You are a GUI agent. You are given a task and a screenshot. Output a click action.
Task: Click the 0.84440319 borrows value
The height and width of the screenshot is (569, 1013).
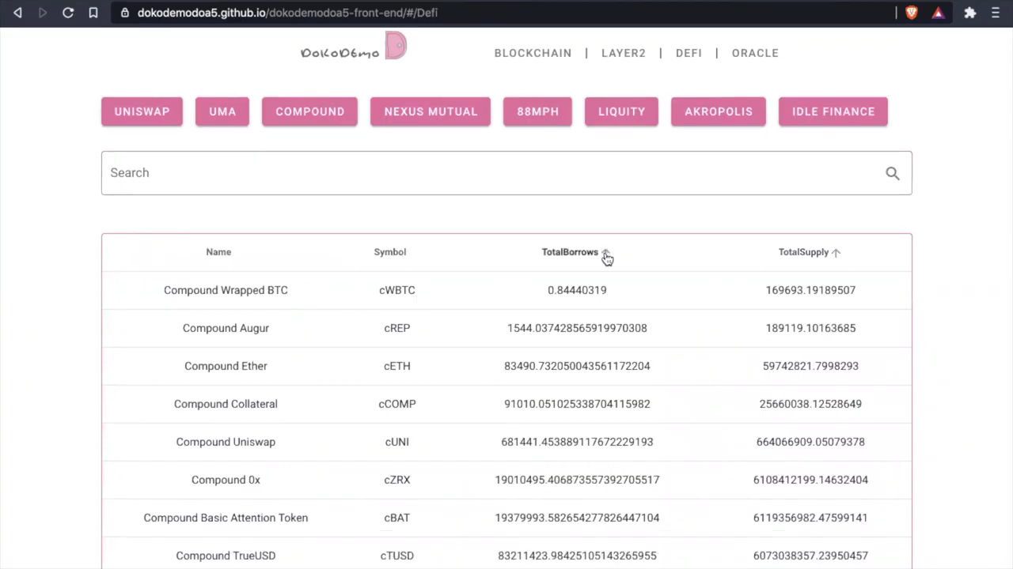577,290
